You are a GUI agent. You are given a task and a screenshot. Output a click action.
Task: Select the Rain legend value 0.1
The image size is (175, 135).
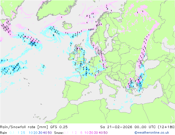point(12,133)
